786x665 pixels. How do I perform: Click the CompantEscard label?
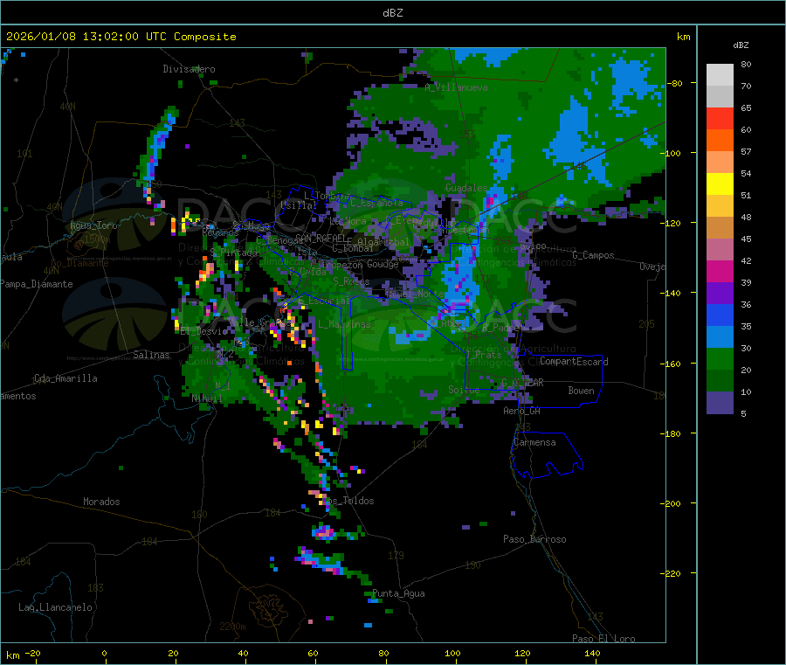[x=574, y=362]
